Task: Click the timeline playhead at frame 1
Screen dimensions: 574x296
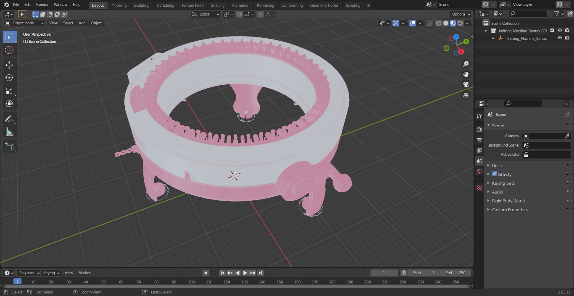Action: pos(17,282)
